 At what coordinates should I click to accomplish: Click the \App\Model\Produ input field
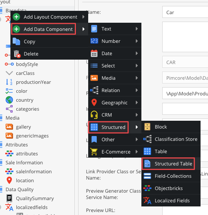point(185,93)
